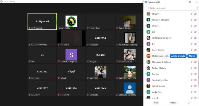Click muted mic icon for CMRU 63122155 row
The image size is (199, 106).
coord(192,38)
